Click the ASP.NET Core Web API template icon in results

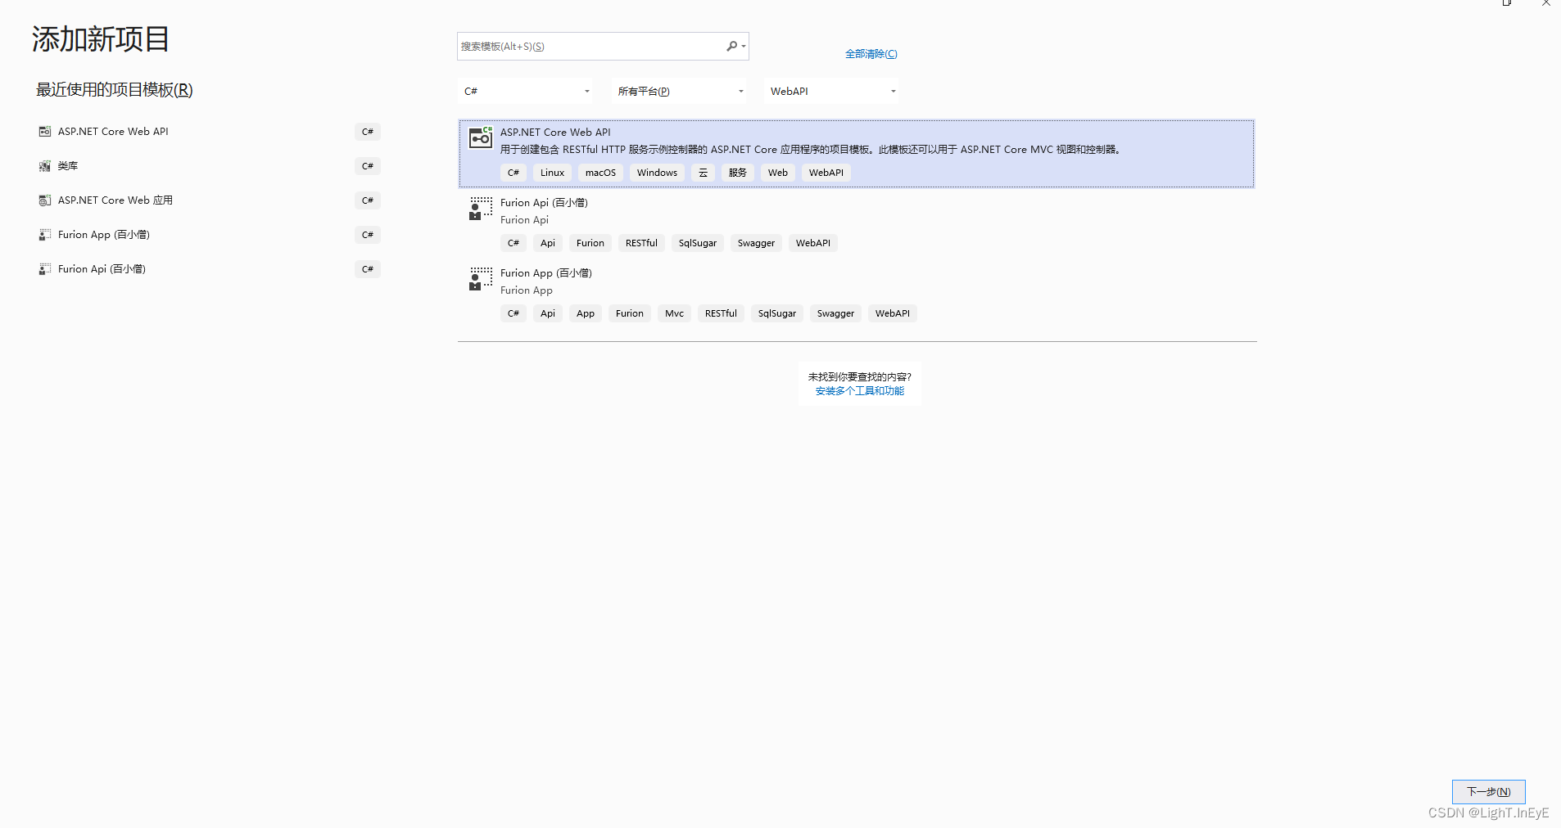tap(481, 137)
